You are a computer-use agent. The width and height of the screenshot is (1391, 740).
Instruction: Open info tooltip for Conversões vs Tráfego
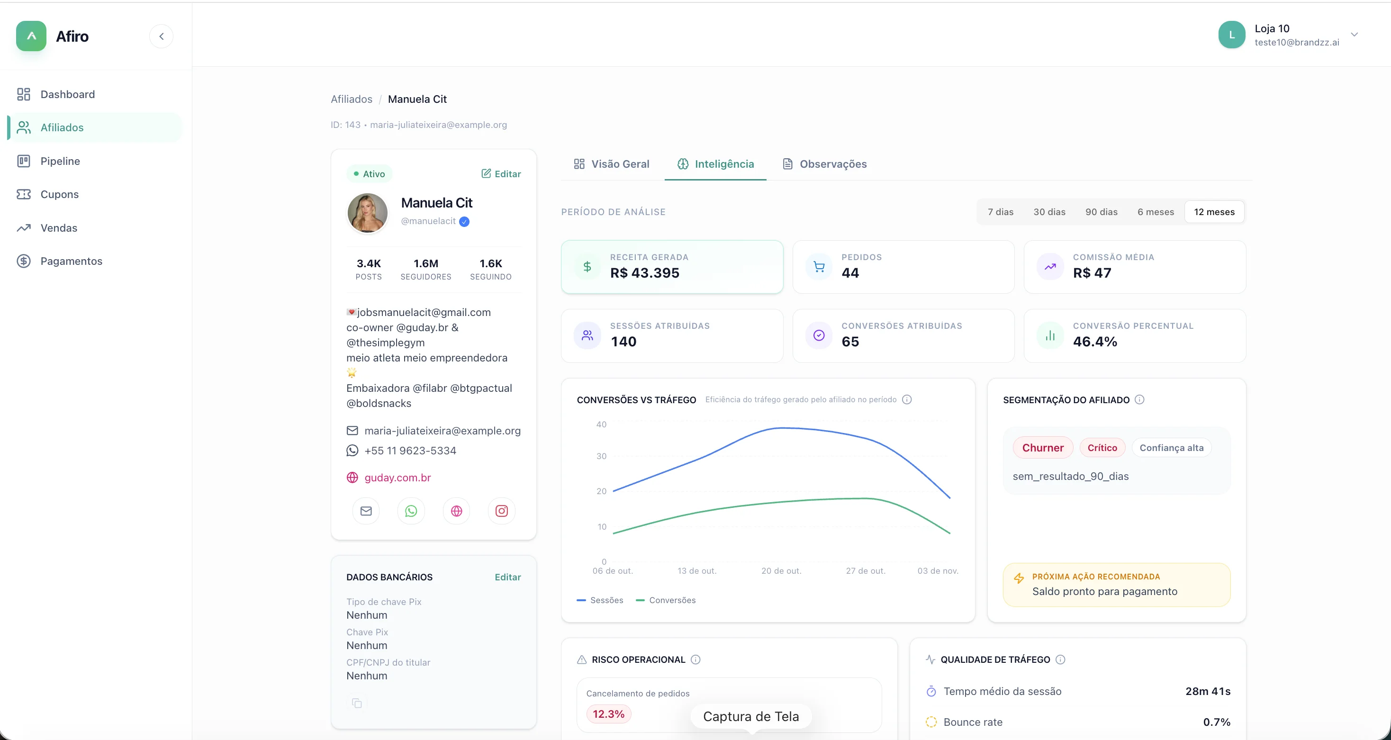[x=907, y=400]
